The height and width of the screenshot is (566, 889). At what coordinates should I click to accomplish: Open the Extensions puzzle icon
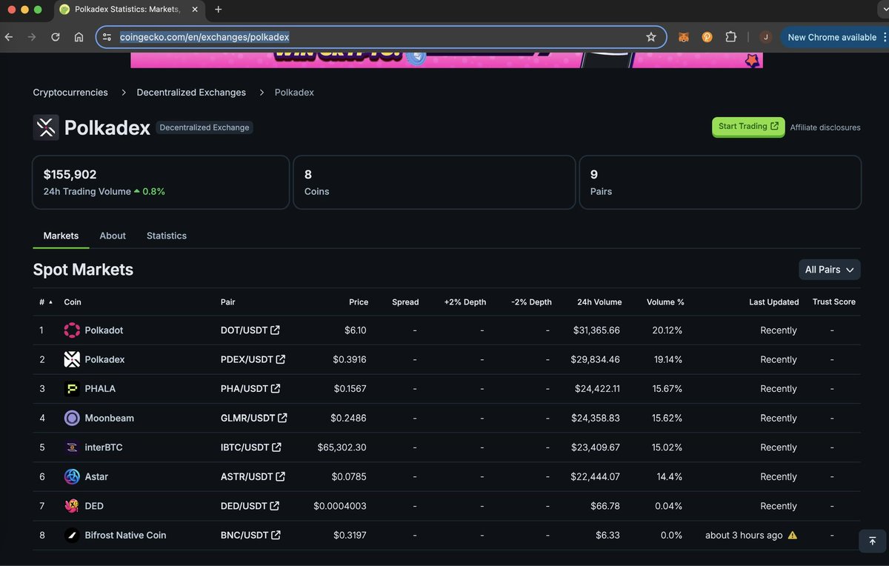[730, 37]
